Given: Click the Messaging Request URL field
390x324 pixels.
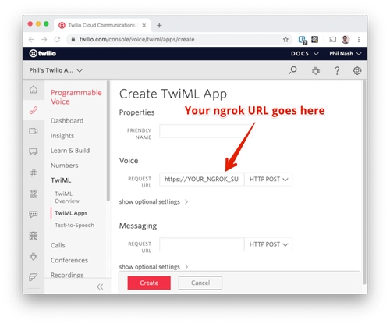Looking at the screenshot, I should [202, 244].
